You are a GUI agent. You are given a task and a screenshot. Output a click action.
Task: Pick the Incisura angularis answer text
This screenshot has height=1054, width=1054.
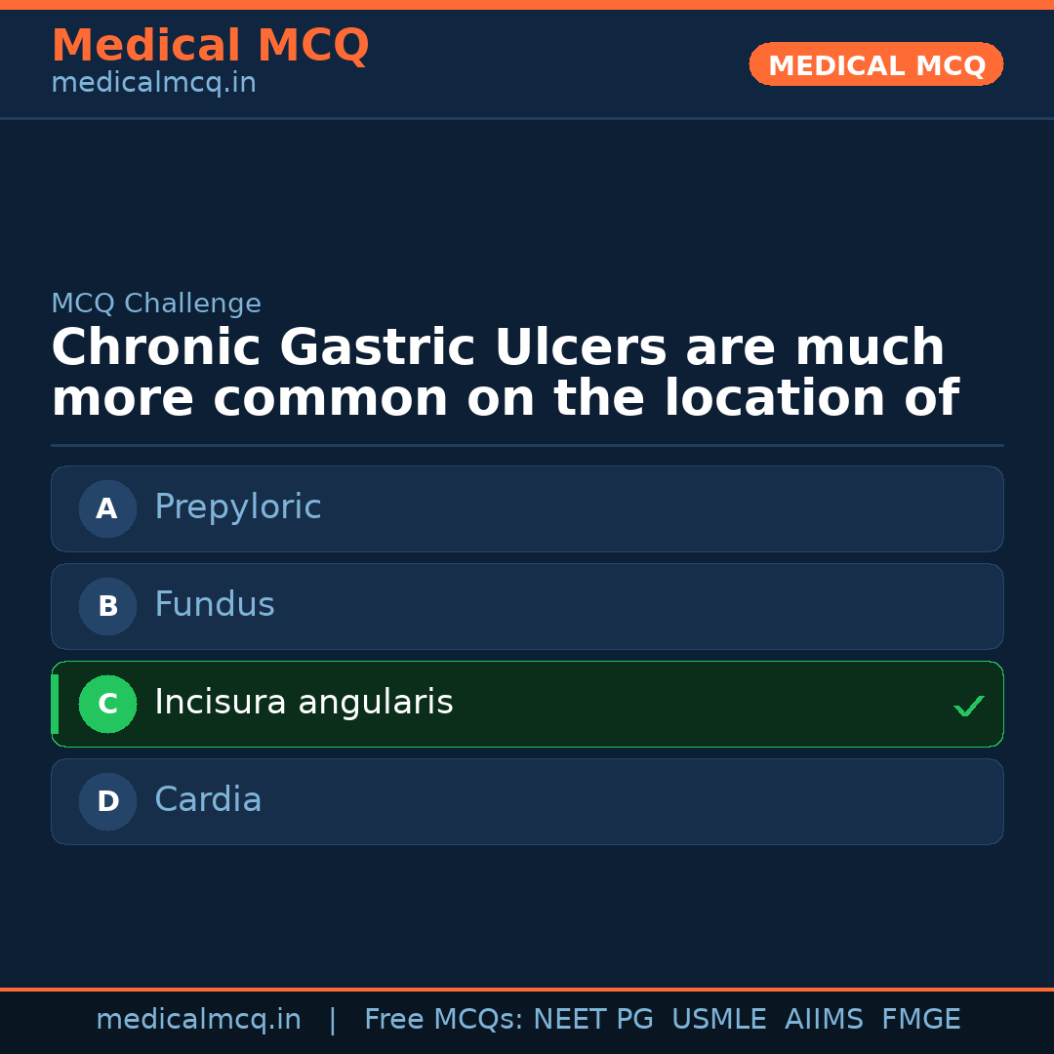click(304, 703)
